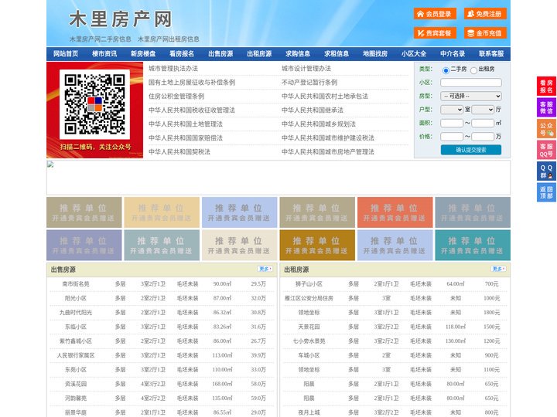Click the orange-red 推荐单位 banner tile
Viewport: 557px width, 417px height.
[395, 212]
